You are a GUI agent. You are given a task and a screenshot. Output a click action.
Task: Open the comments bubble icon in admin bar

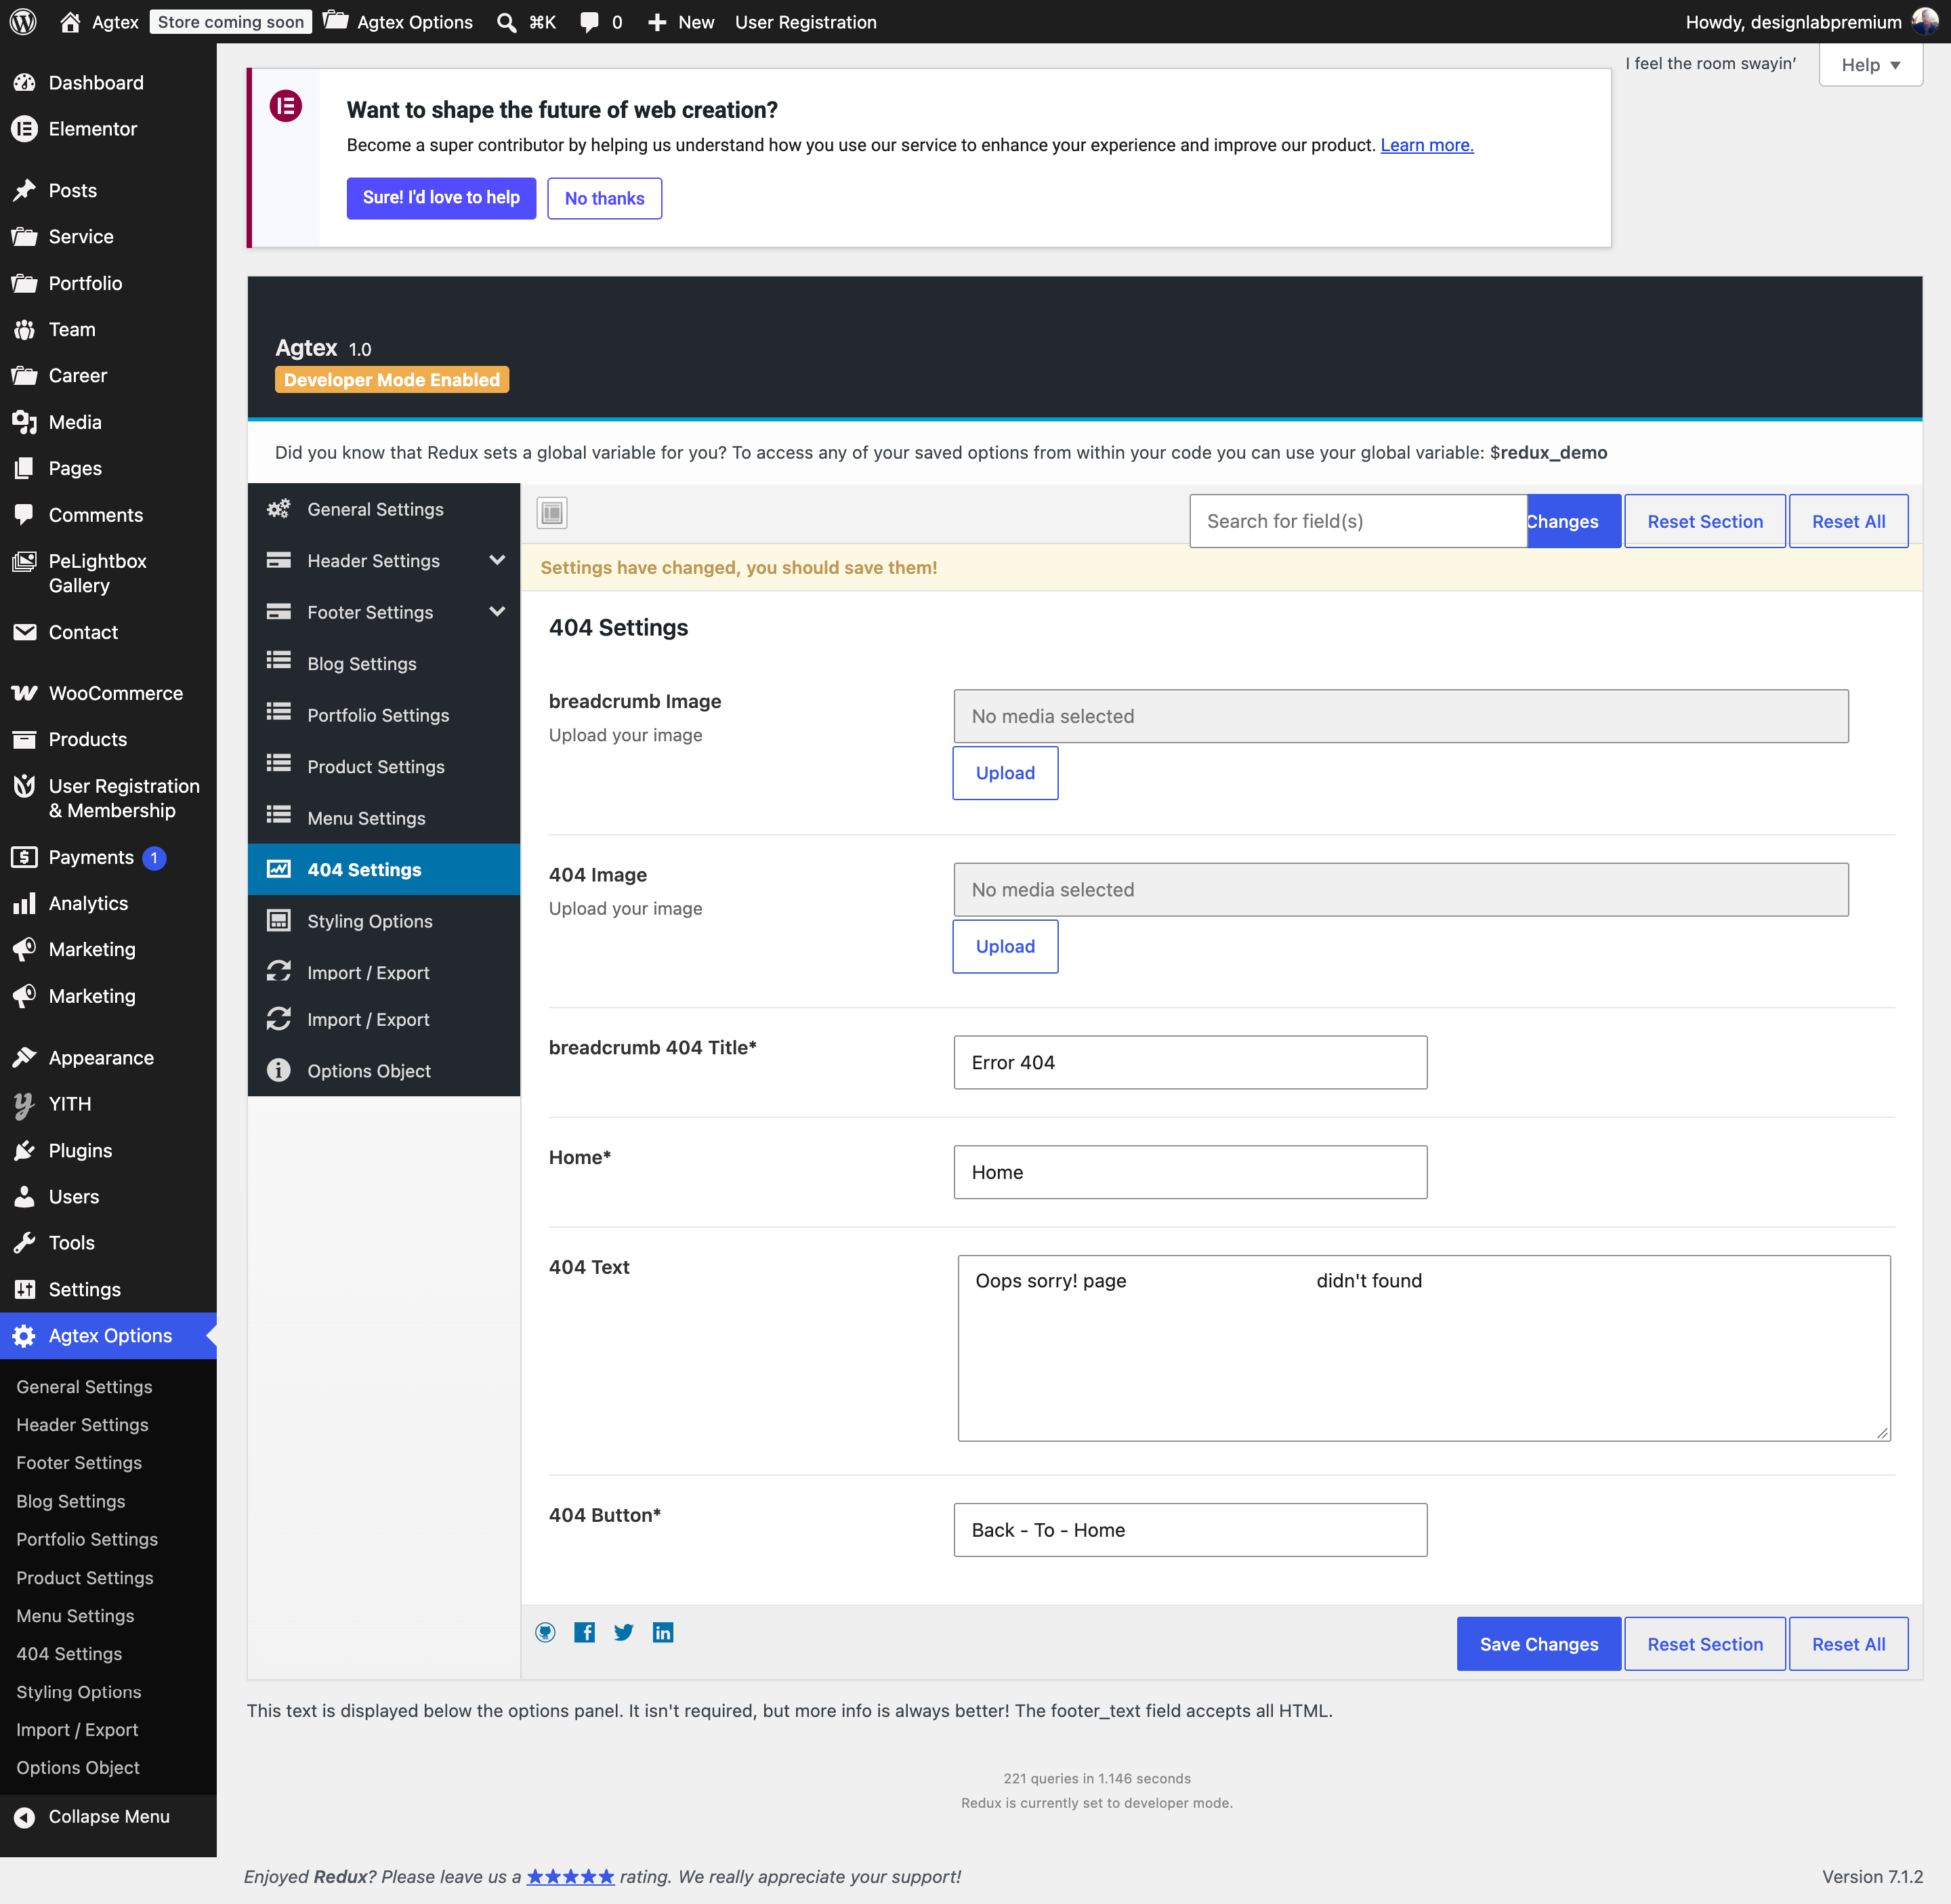(590, 22)
